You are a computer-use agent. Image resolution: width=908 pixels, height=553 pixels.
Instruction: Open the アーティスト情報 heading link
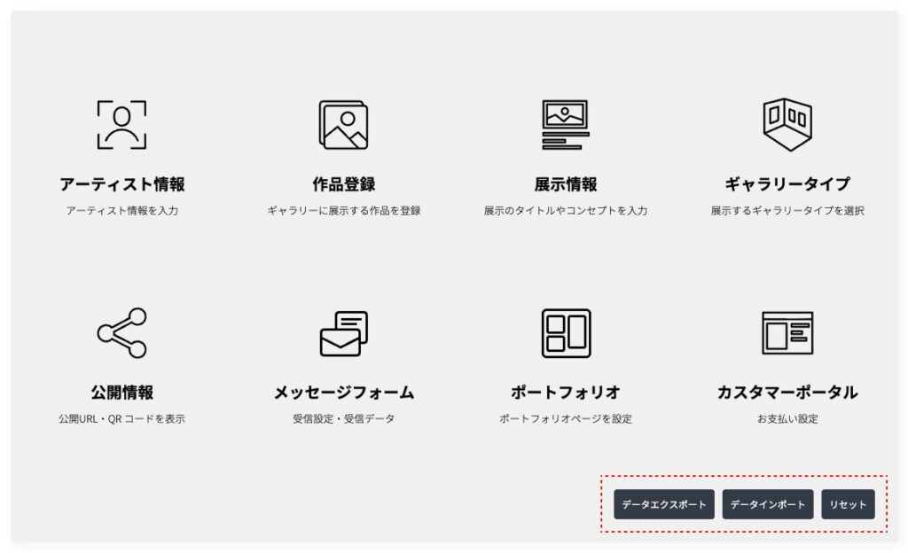[121, 184]
